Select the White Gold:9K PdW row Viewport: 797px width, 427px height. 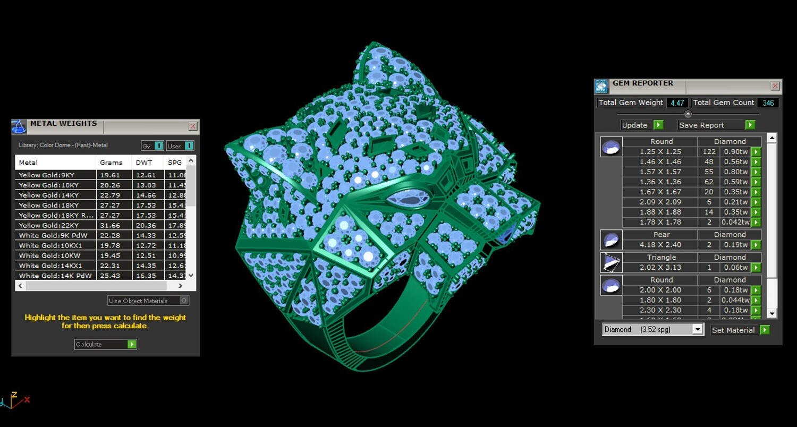pos(100,235)
